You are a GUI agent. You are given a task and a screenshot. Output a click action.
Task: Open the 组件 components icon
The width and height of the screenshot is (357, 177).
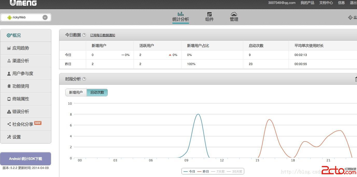coord(209,14)
